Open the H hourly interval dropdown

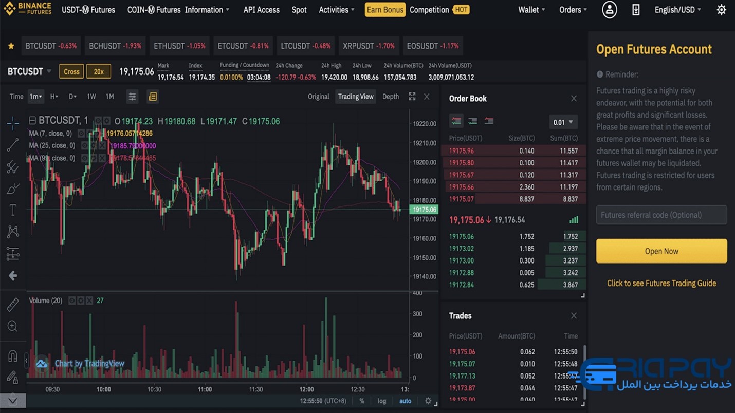(54, 97)
